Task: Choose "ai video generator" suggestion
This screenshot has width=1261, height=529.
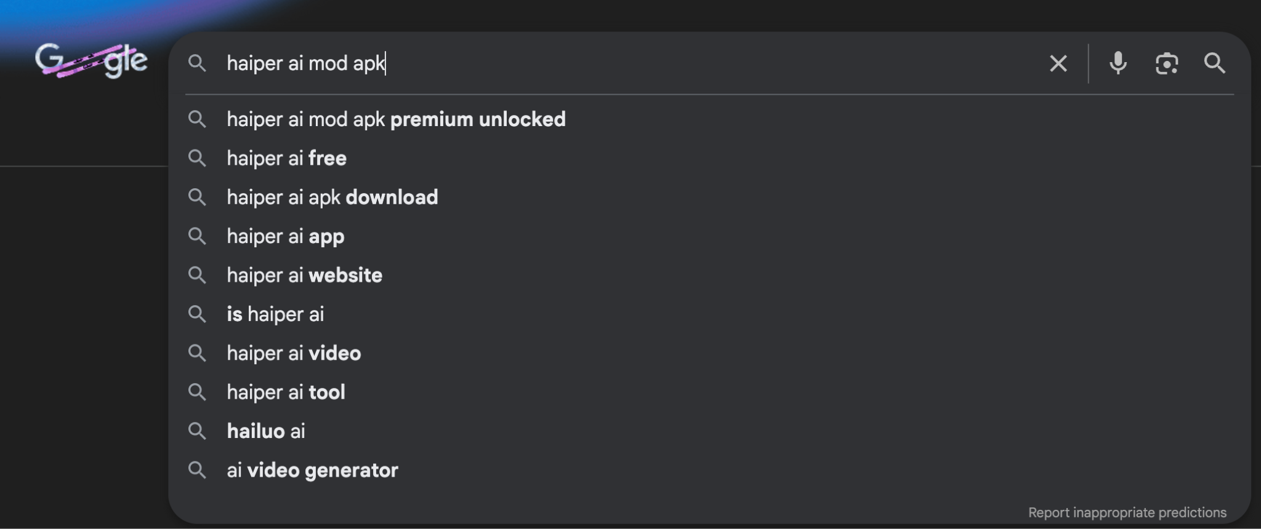Action: pyautogui.click(x=312, y=471)
